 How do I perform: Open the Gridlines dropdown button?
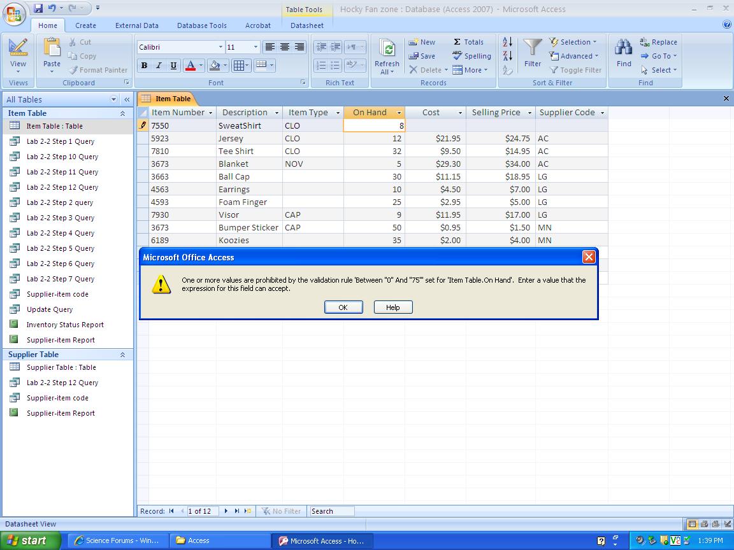click(241, 66)
